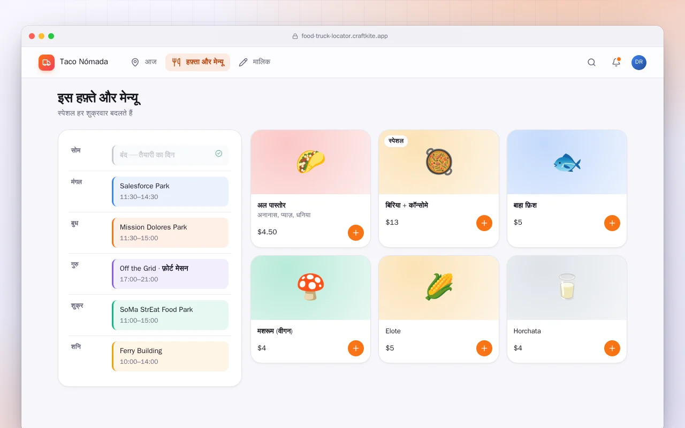Click the green macOS maximize button
Viewport: 685px width, 428px height.
click(51, 36)
